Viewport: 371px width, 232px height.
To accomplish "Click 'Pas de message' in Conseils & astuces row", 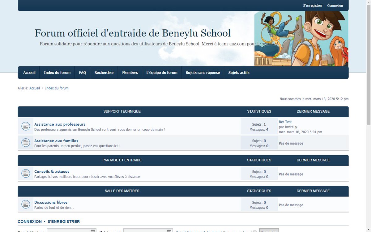I will pyautogui.click(x=291, y=174).
